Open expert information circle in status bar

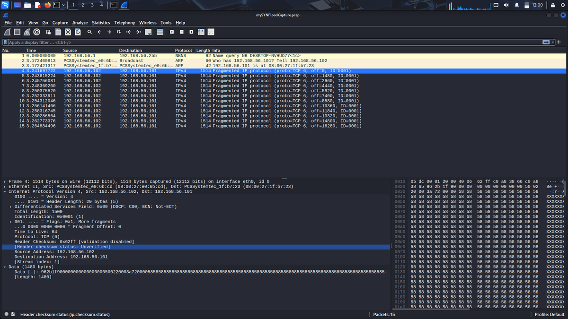click(7, 314)
